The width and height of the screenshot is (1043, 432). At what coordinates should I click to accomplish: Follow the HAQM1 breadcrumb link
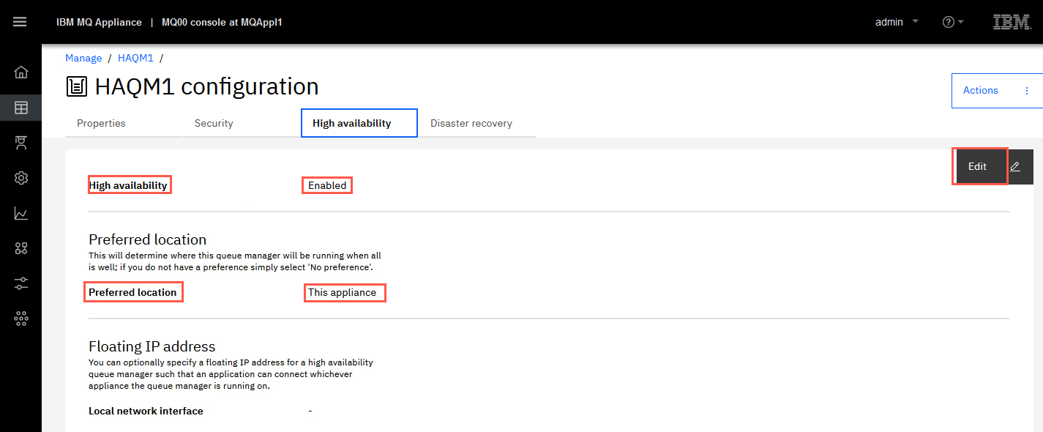point(135,58)
